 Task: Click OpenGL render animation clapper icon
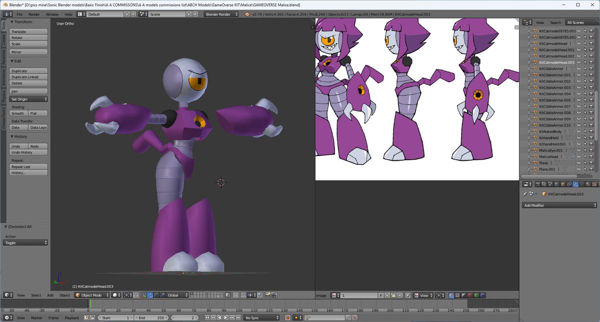pyautogui.click(x=274, y=295)
